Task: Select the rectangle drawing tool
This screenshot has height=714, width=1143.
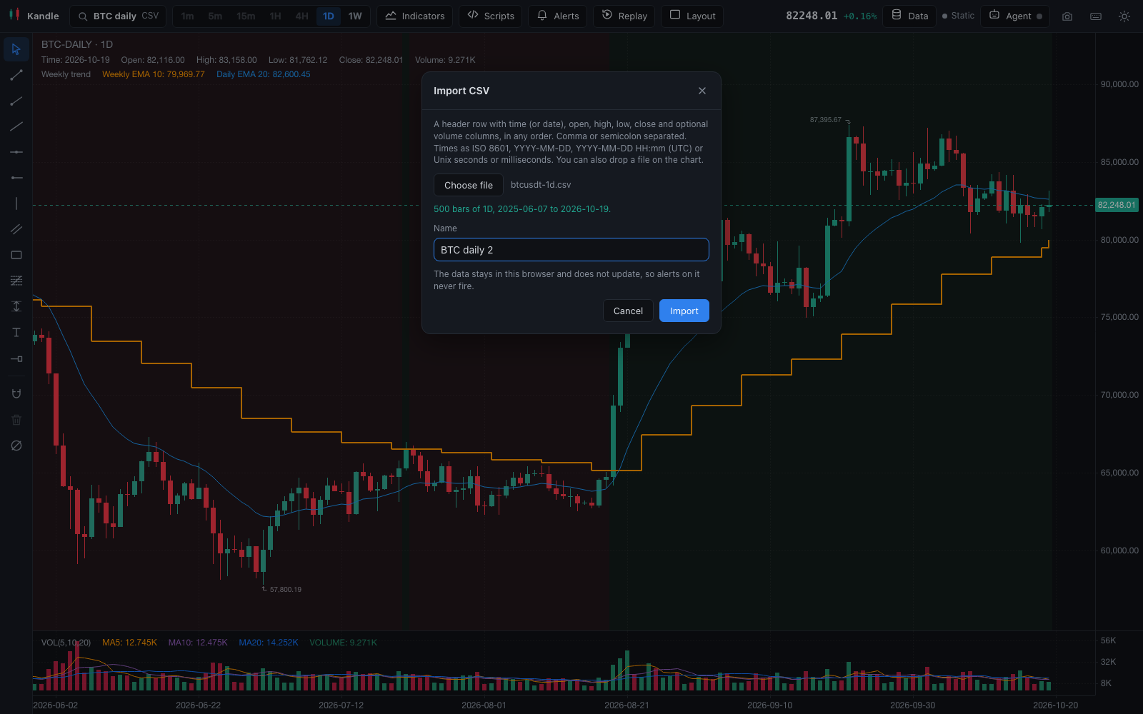Action: click(x=16, y=255)
